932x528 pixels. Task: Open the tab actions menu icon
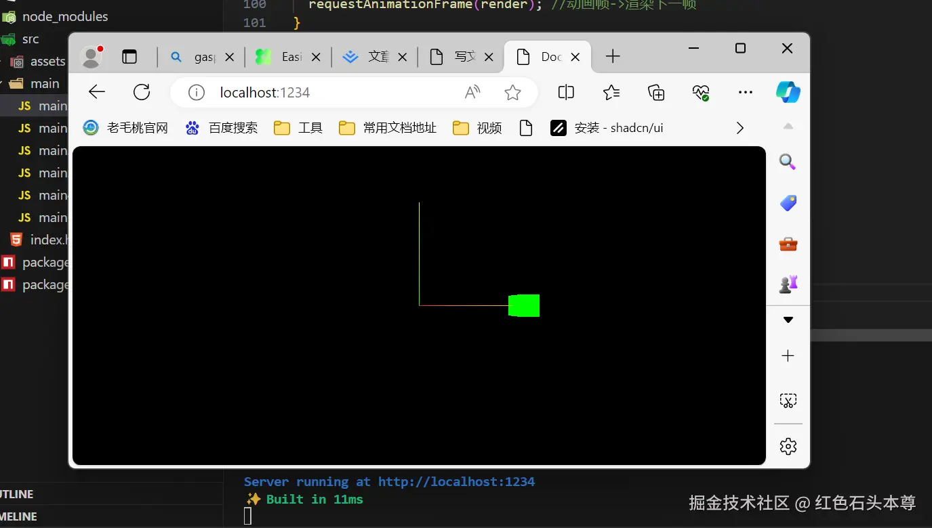(x=129, y=57)
